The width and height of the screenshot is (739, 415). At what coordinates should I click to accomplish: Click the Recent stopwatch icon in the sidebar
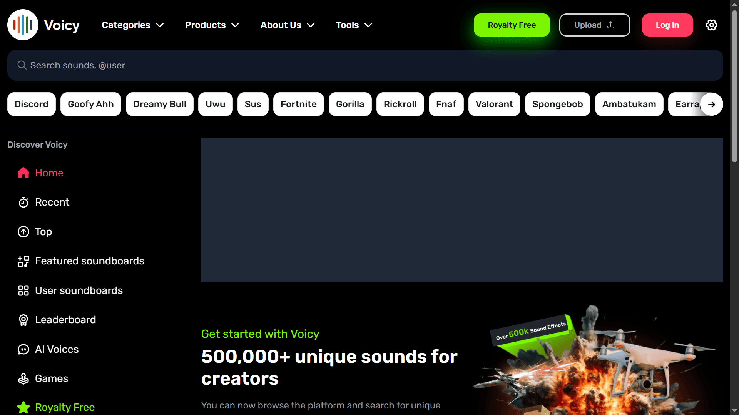coord(23,202)
